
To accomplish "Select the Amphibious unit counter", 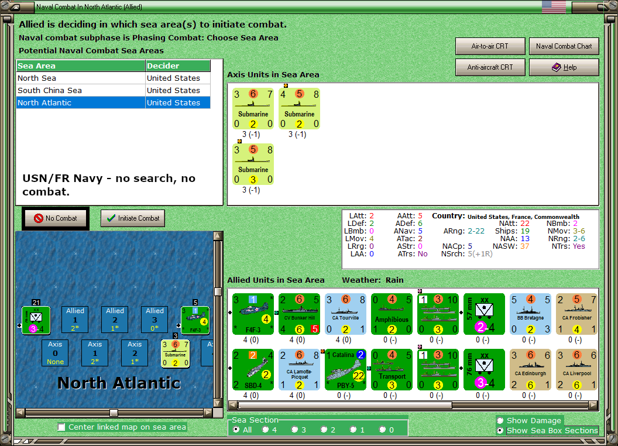I will 392,314.
